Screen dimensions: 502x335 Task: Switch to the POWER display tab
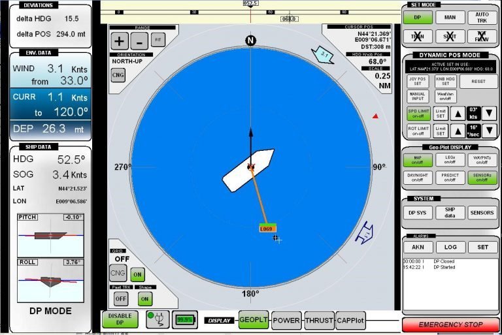(x=286, y=320)
